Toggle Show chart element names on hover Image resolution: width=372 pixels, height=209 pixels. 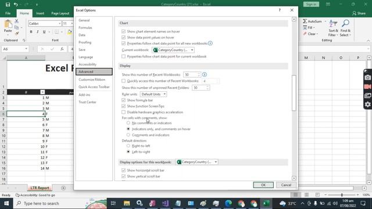123,31
